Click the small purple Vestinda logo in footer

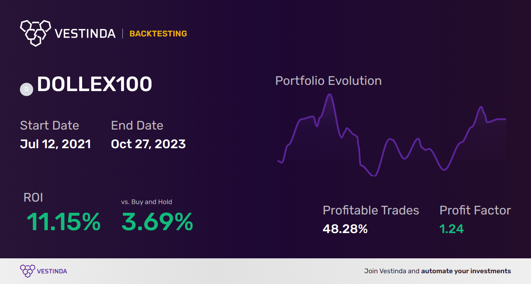27,271
